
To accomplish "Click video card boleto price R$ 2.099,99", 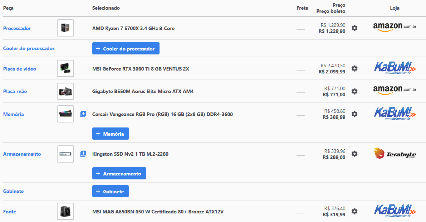I will (332, 72).
